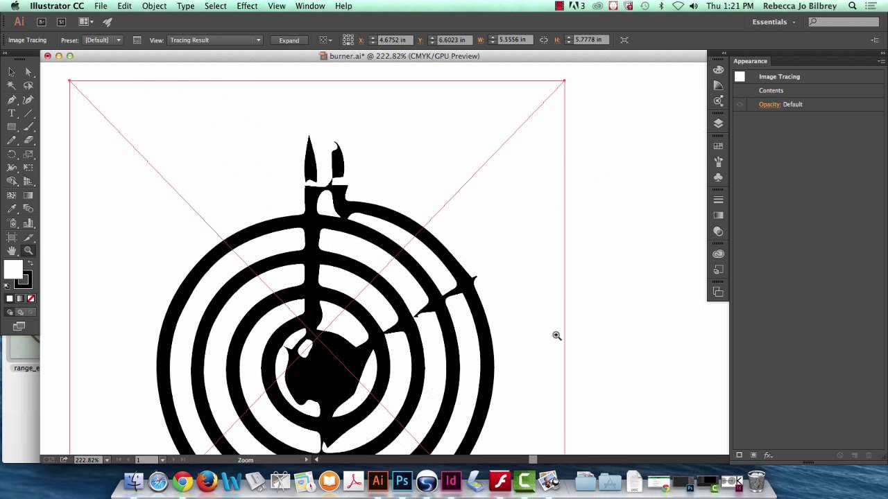Open the Essentials workspace dropdown
This screenshot has height=499, width=888.
tap(774, 22)
